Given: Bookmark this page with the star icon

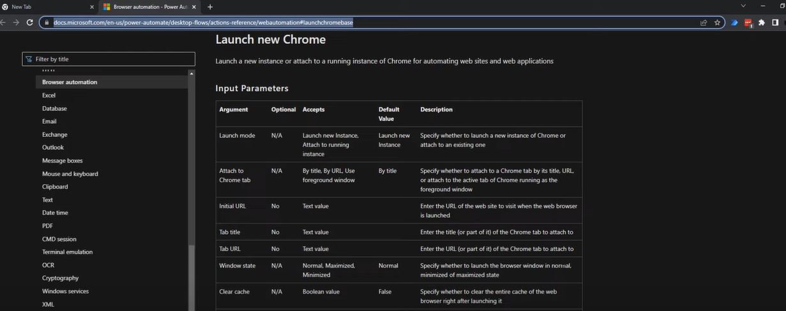Looking at the screenshot, I should [x=717, y=22].
